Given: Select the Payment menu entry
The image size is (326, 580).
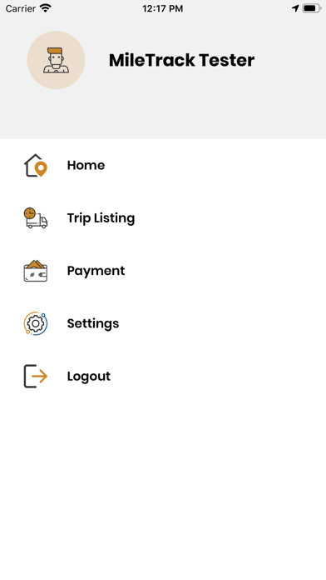Looking at the screenshot, I should click(163, 271).
